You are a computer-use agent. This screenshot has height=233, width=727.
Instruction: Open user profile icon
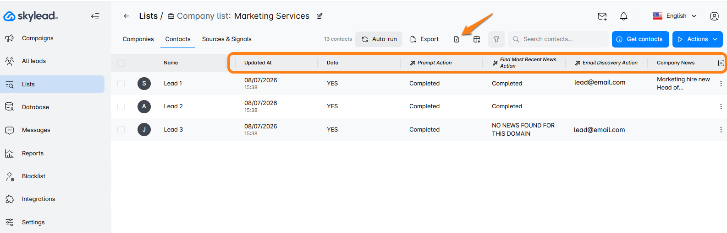[714, 16]
